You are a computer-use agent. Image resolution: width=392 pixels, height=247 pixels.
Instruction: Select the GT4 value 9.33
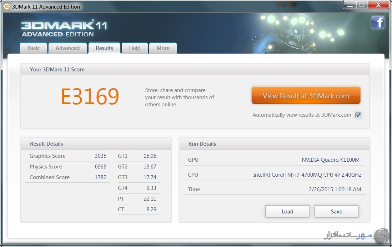151,188
